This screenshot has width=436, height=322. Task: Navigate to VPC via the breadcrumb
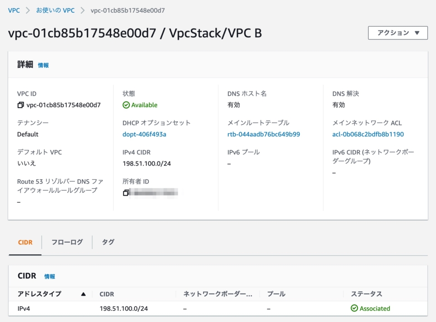[x=13, y=10]
